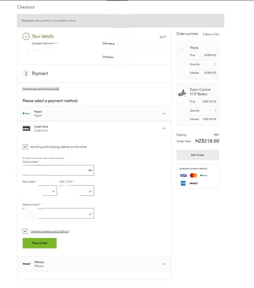Click the green checkmark circle beside Your details
The image size is (254, 288).
click(x=26, y=36)
